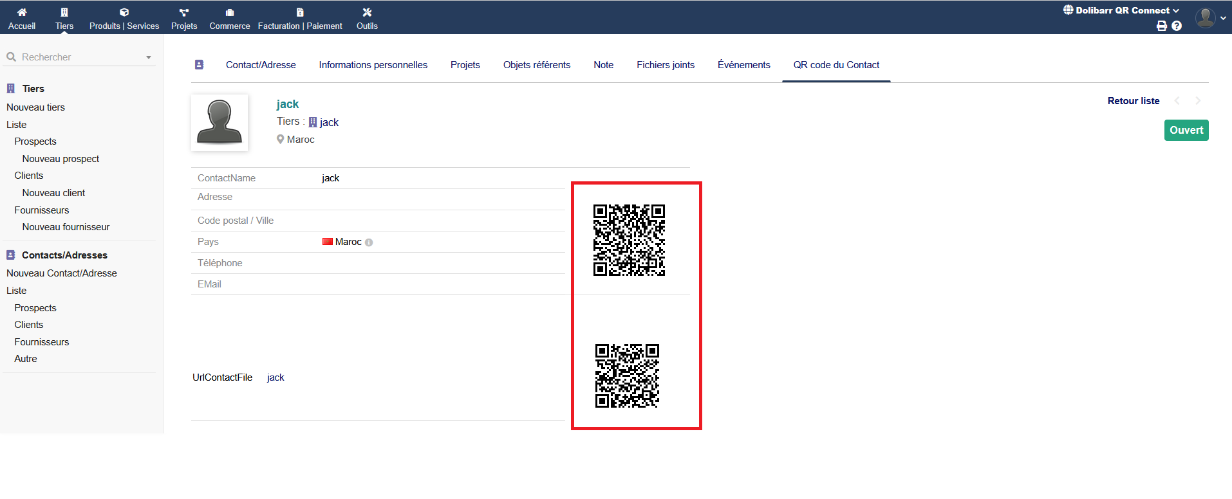Click the contact profile photo thumbnail
The height and width of the screenshot is (499, 1232).
[x=219, y=122]
